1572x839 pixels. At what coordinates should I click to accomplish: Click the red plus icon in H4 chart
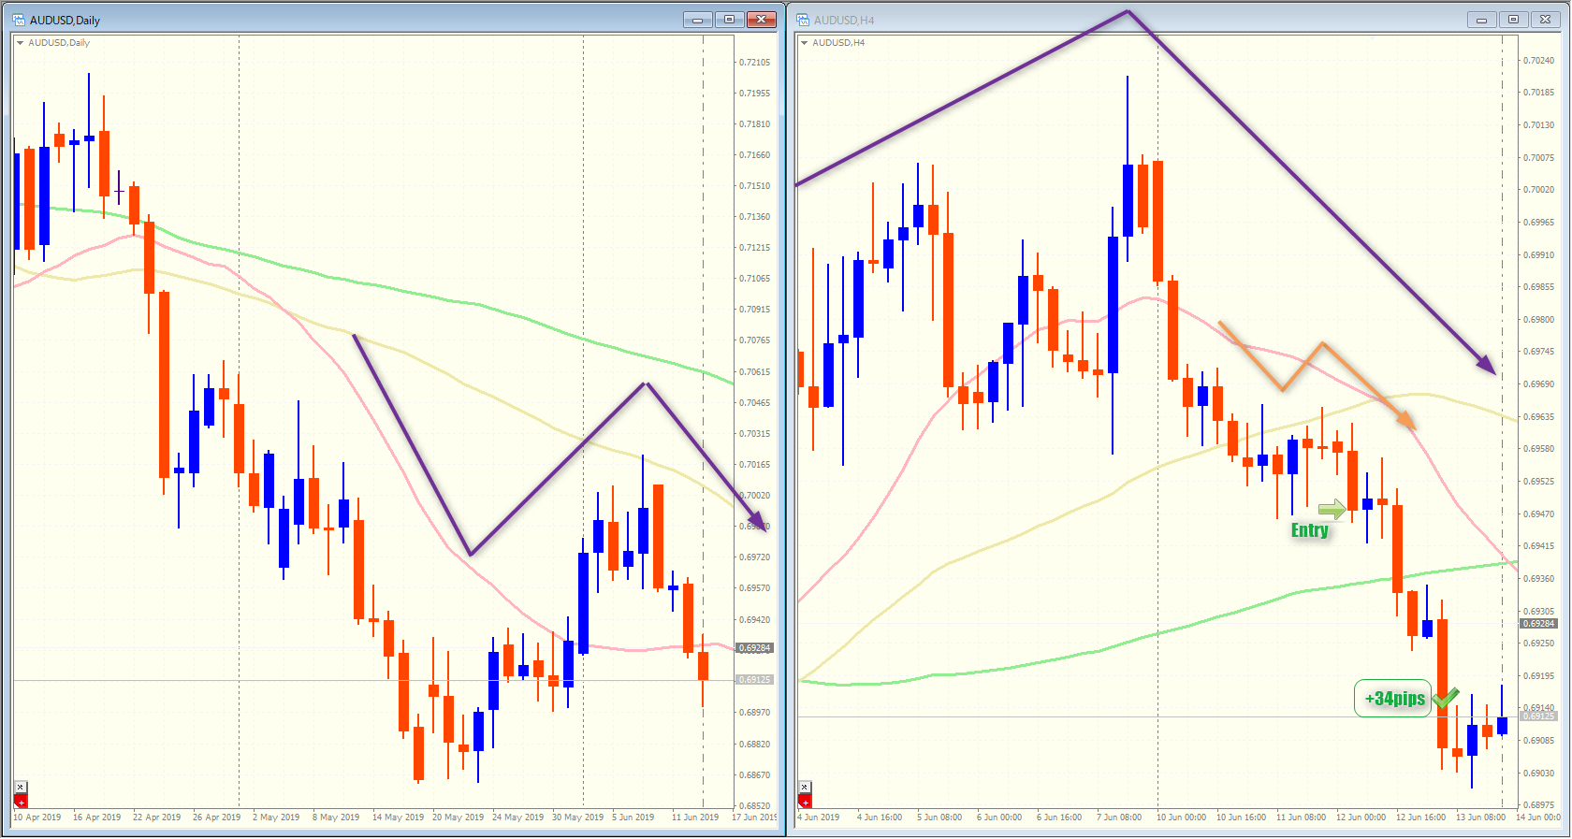click(805, 802)
